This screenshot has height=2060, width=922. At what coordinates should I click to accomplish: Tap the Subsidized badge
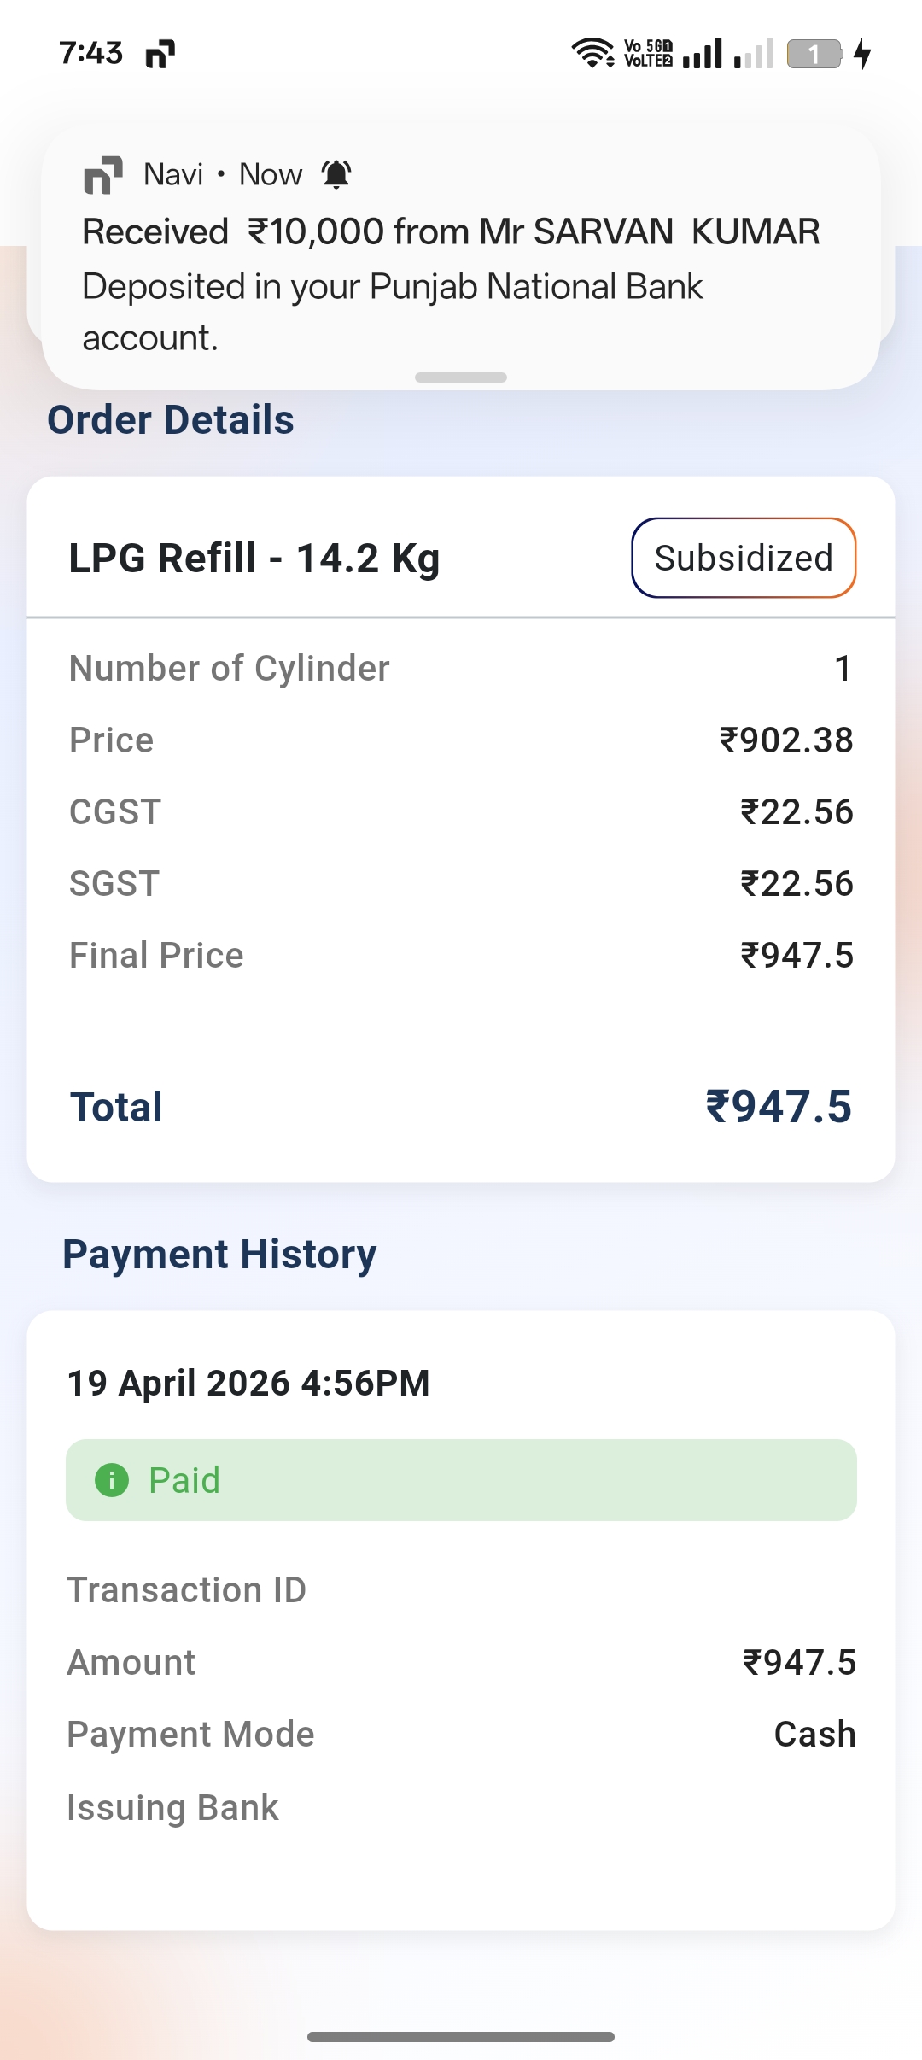point(744,558)
